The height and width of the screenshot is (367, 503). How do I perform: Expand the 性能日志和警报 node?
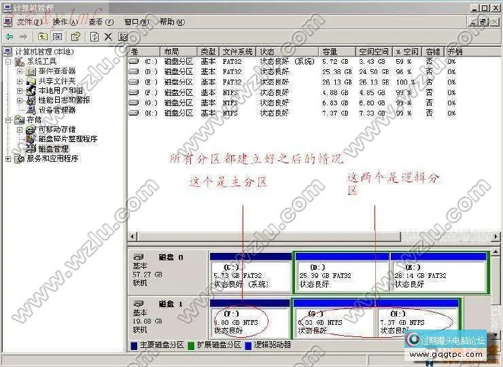pos(20,101)
